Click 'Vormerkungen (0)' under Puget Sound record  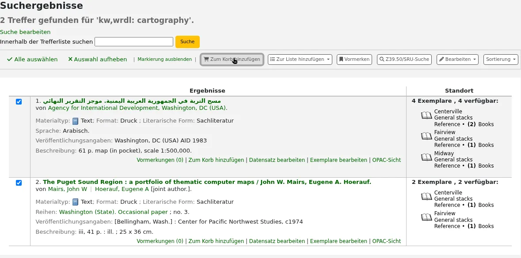[160, 241]
